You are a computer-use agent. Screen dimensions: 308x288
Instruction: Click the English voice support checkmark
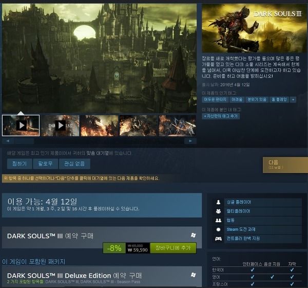click(272, 277)
